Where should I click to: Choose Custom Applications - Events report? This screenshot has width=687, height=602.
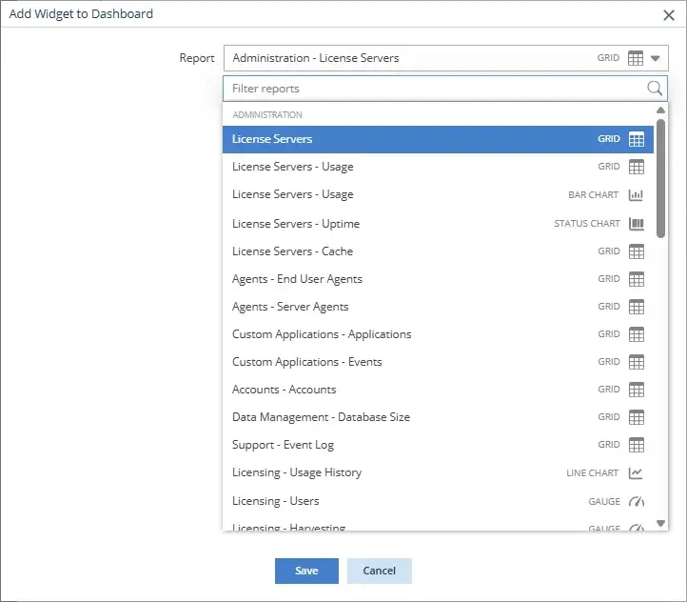(438, 362)
